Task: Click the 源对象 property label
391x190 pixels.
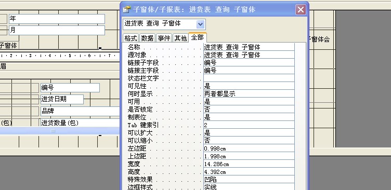Action: pos(137,55)
